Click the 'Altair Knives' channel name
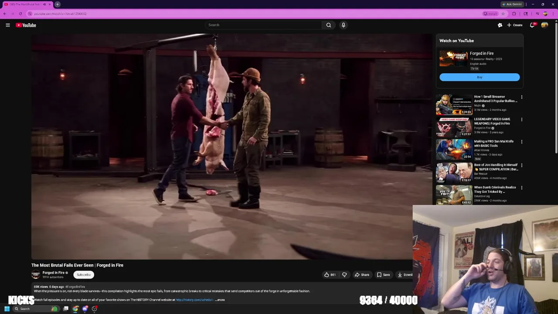 point(481,150)
